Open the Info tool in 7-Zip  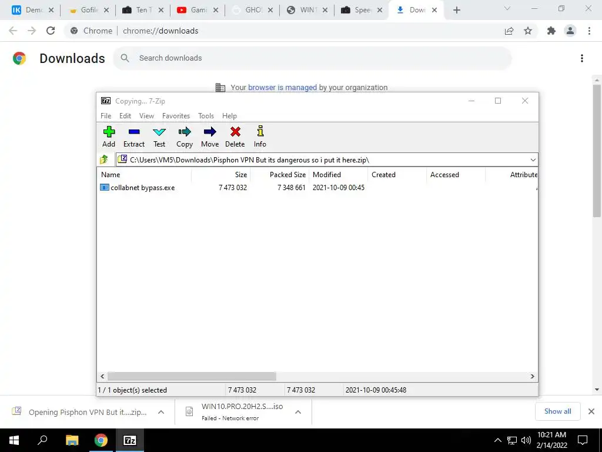260,137
